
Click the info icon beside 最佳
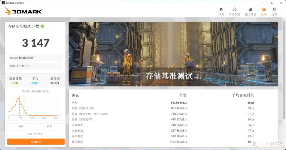58,78
